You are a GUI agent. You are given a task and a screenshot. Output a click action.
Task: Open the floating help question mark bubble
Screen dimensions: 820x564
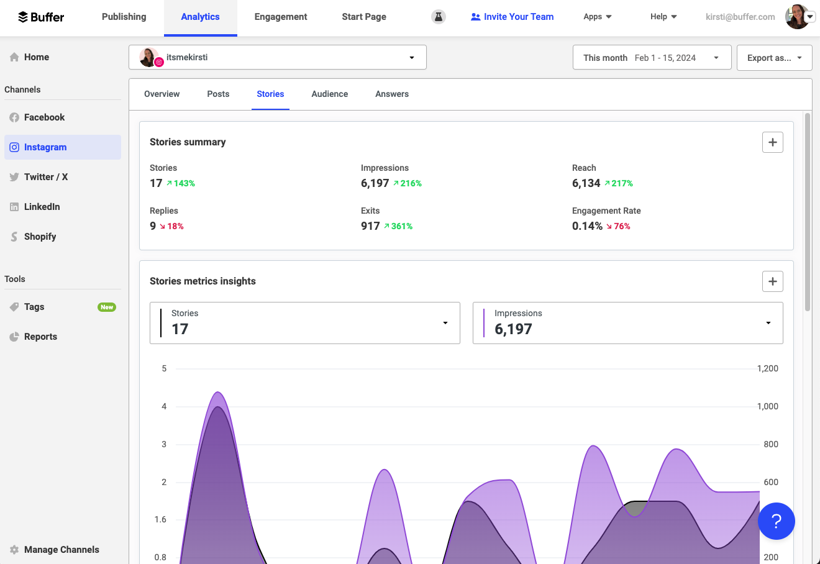776,521
